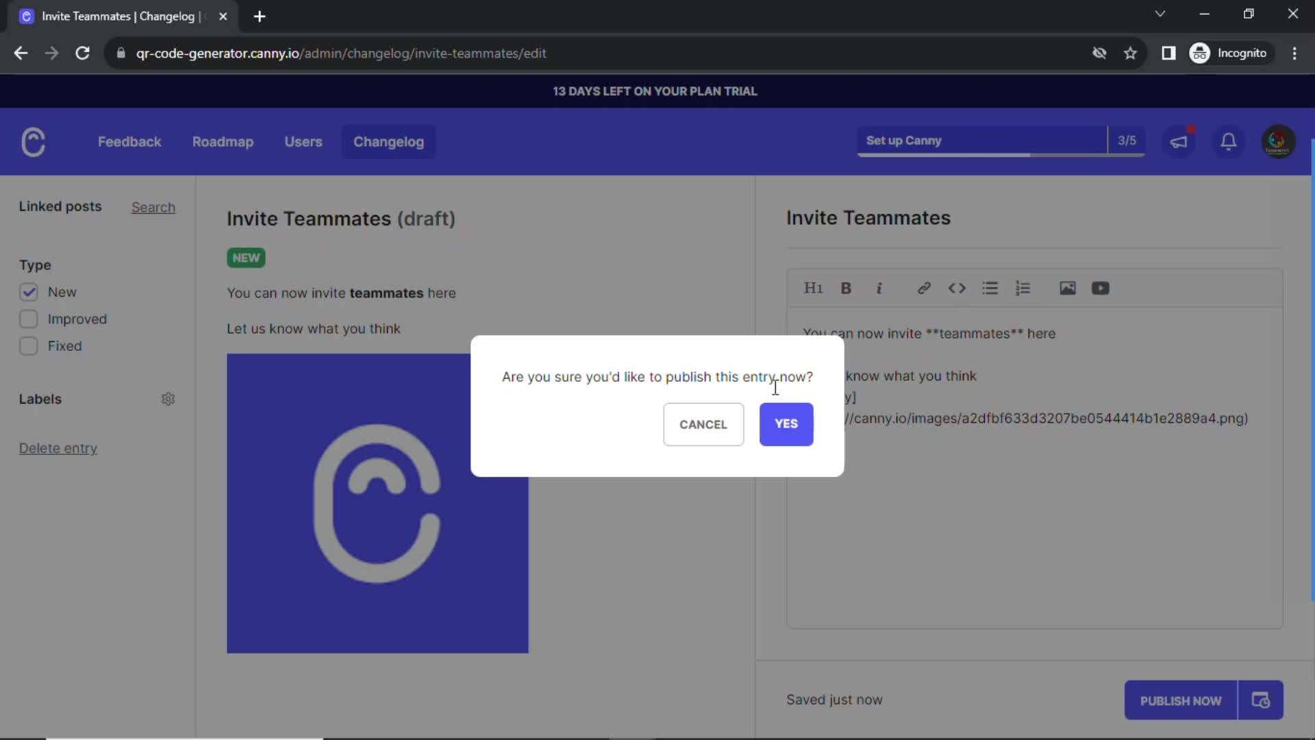Insert code block with the brackets icon

[957, 288]
